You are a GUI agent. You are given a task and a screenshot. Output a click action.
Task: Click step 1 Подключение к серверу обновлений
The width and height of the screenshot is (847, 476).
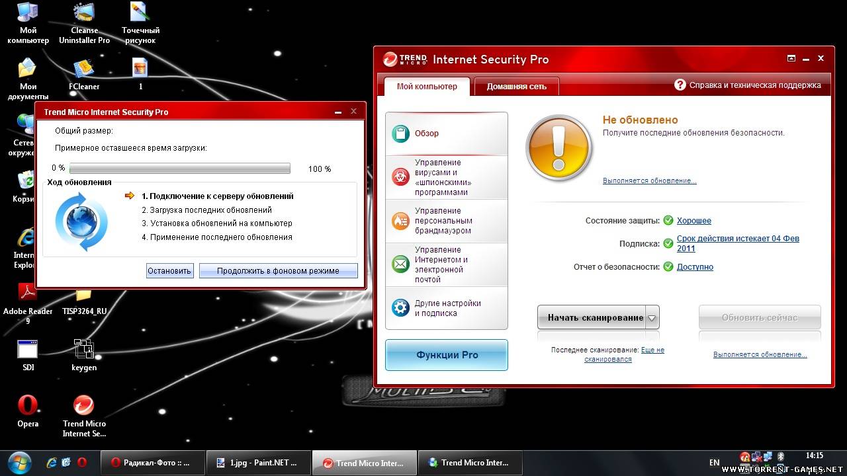[x=218, y=196]
